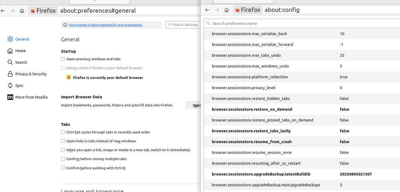
Task: Check Open links in tabs instead of new windows
Action: click(63, 141)
